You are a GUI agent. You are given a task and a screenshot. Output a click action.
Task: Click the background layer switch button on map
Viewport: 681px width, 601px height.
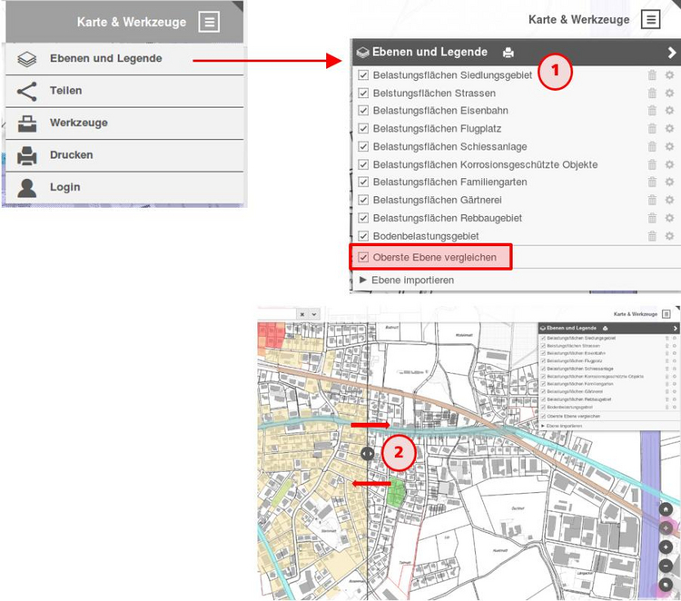(666, 585)
